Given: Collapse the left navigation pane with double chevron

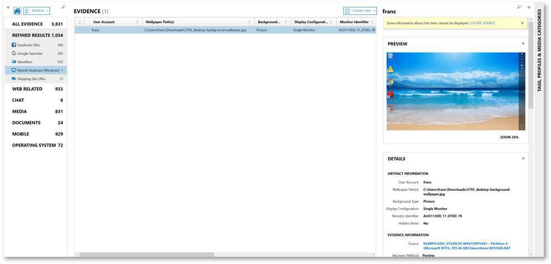Looking at the screenshot, I should pyautogui.click(x=8, y=8).
